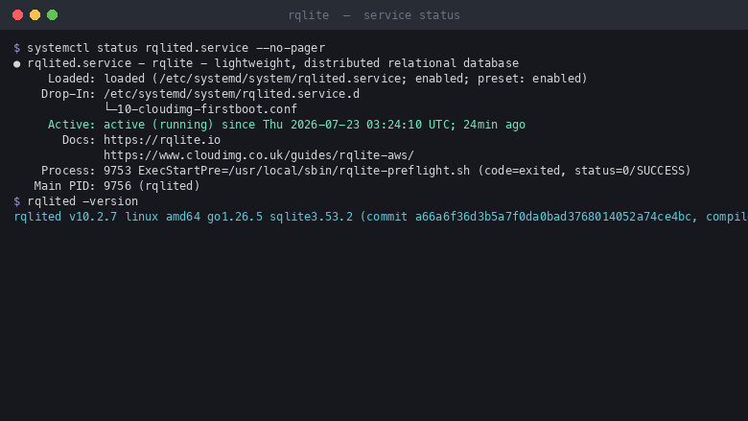Click the status dot before rqlited.service

tap(17, 64)
